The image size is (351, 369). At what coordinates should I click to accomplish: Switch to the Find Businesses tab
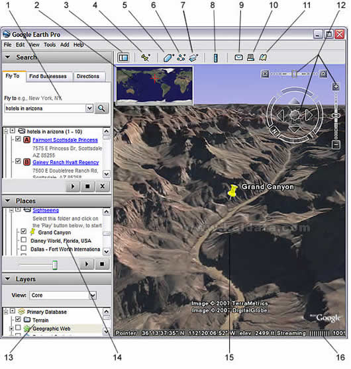(x=48, y=77)
